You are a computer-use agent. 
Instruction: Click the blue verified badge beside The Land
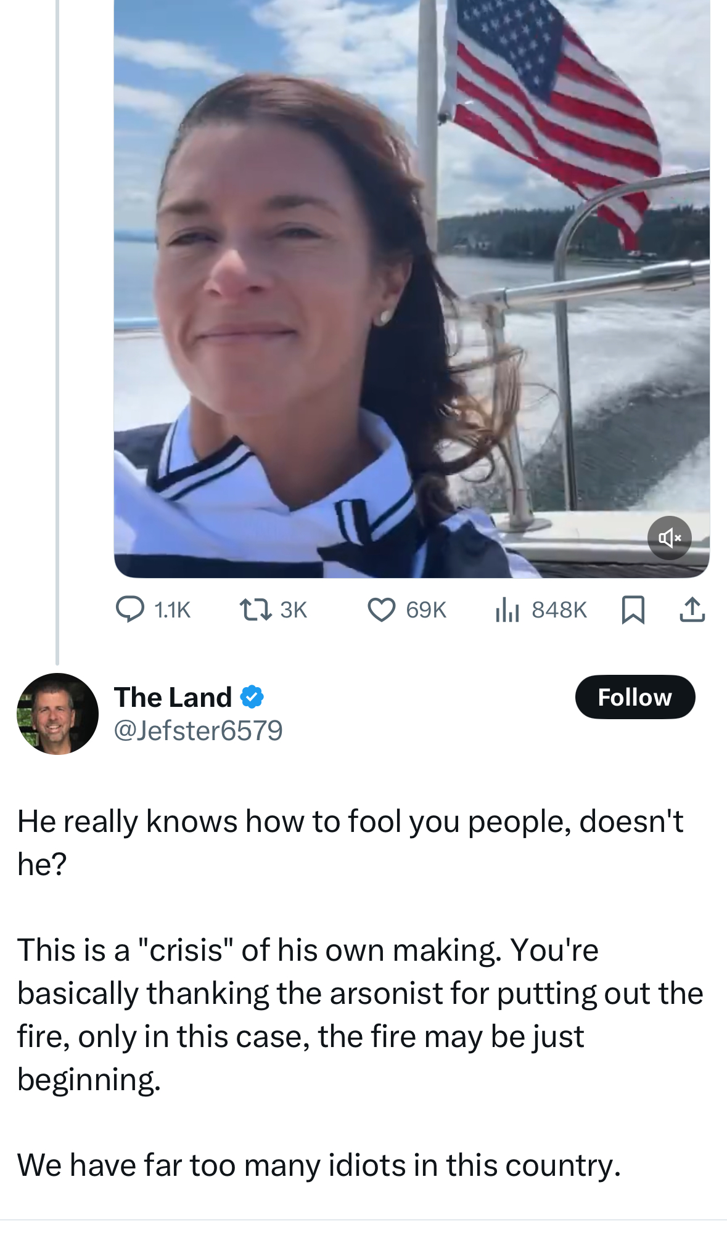click(x=252, y=697)
